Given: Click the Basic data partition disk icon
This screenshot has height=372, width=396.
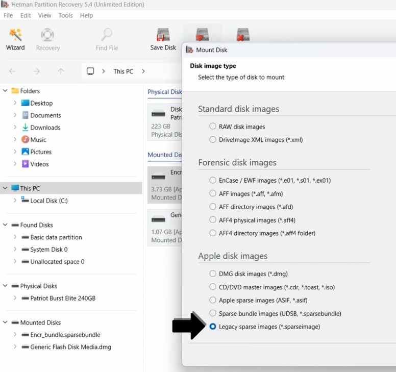Looking at the screenshot, I should coord(25,237).
